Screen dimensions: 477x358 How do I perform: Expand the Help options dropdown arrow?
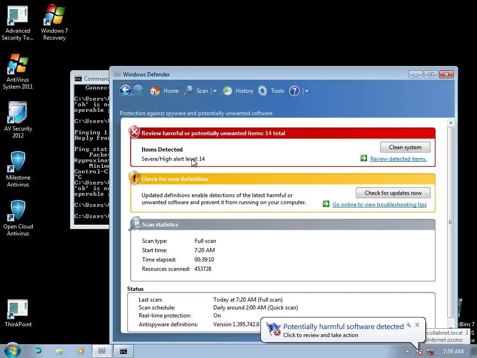coord(307,91)
